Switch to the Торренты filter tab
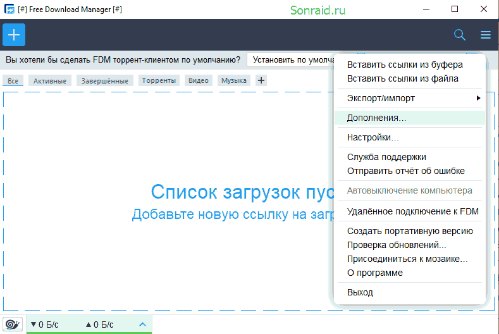The image size is (499, 334). [159, 80]
